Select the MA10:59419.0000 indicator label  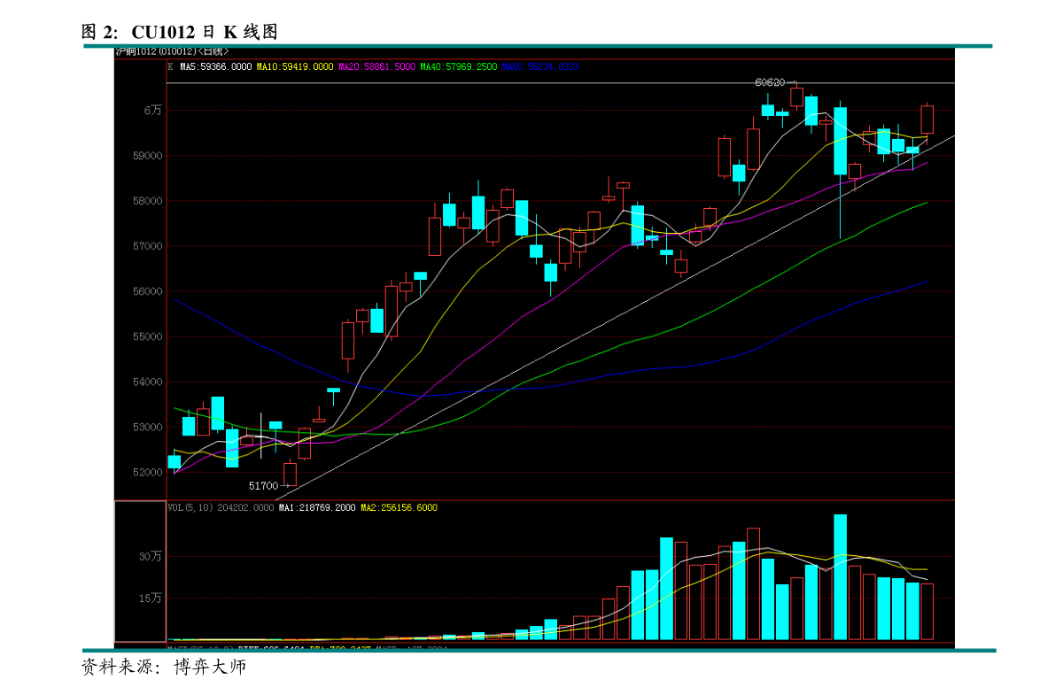click(295, 66)
